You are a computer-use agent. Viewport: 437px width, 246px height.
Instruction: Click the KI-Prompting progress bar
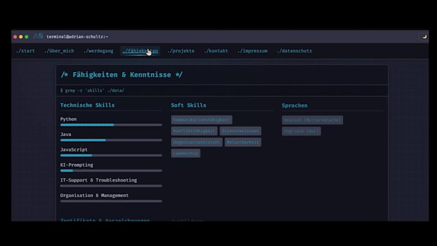pos(111,170)
